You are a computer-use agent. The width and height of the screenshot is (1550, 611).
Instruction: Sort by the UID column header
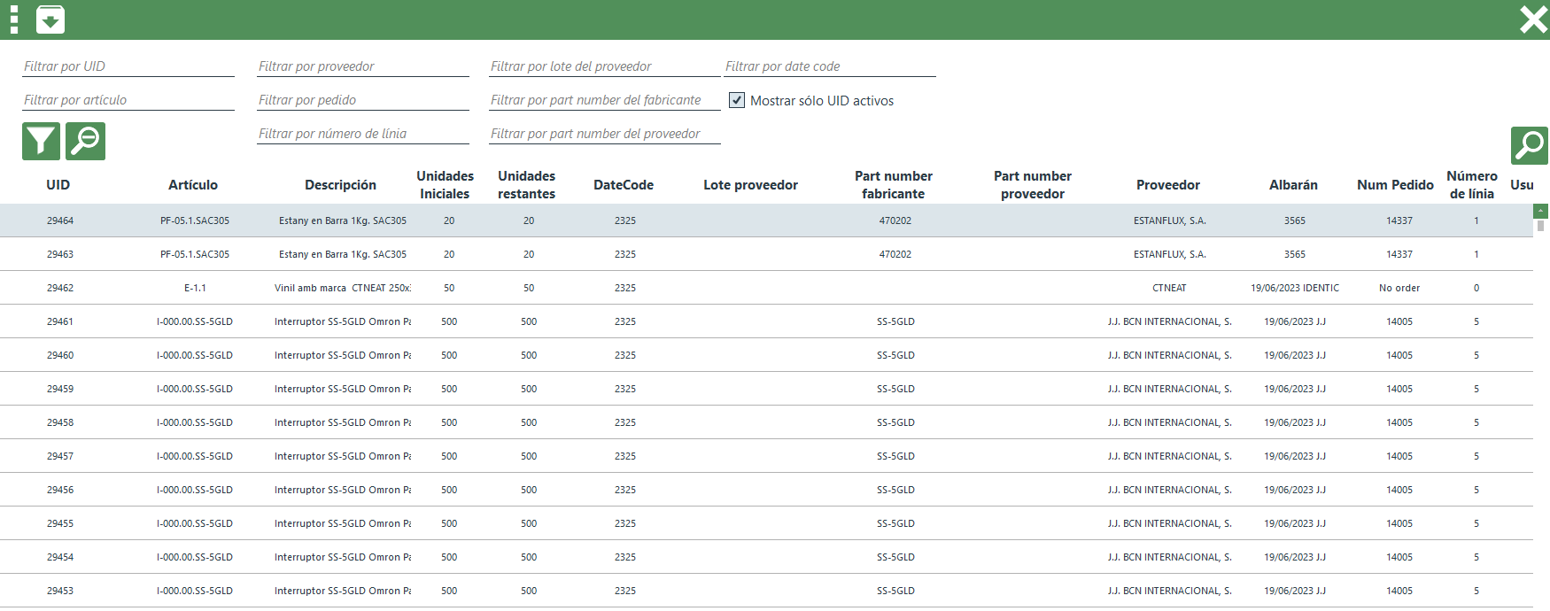[x=58, y=185]
